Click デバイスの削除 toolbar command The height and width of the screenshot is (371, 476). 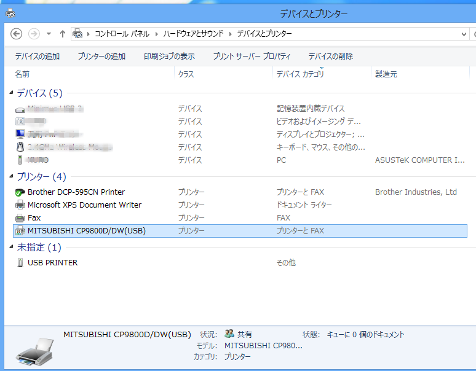click(331, 56)
